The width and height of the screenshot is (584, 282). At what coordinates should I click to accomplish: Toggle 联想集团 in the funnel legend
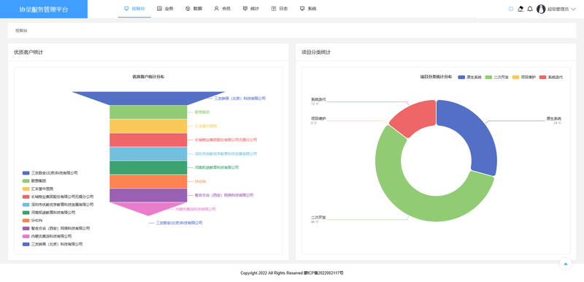(x=34, y=180)
